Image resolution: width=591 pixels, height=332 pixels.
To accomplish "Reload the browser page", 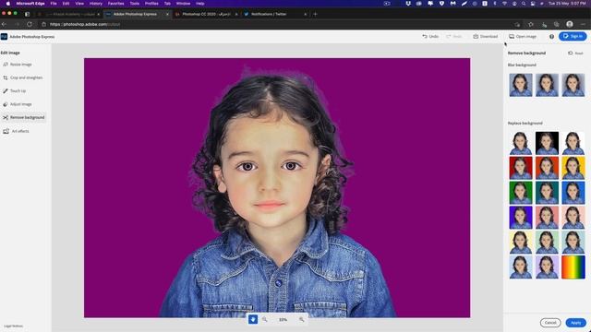I will pos(30,24).
